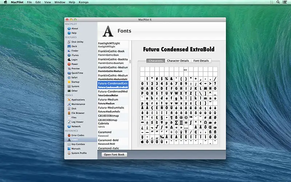Select the Other features icon
291x182 pixels.
pyautogui.click(x=69, y=91)
